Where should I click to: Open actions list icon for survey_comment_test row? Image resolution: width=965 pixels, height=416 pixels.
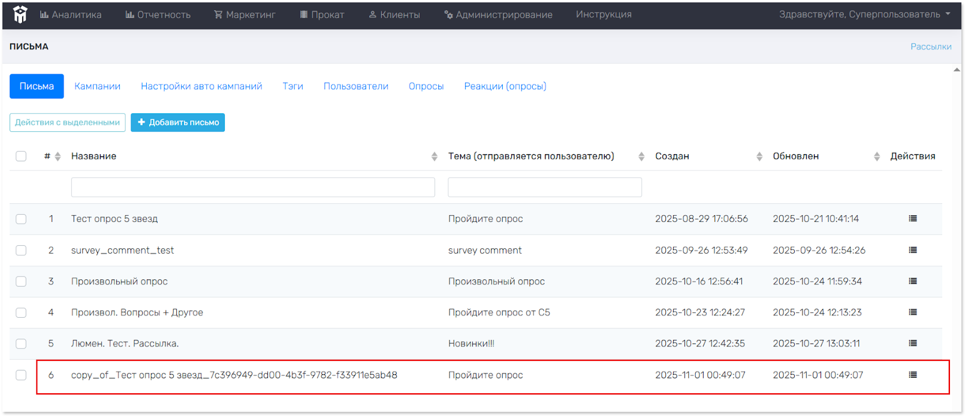pyautogui.click(x=912, y=250)
